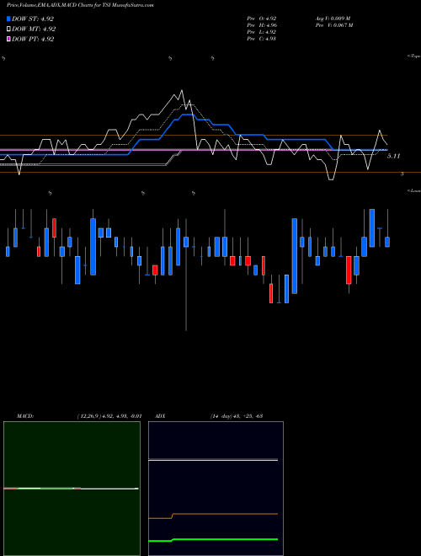Screen dimensions: 421x556
Task: Click the white ADX line in the ADX panel
Action: click(213, 460)
